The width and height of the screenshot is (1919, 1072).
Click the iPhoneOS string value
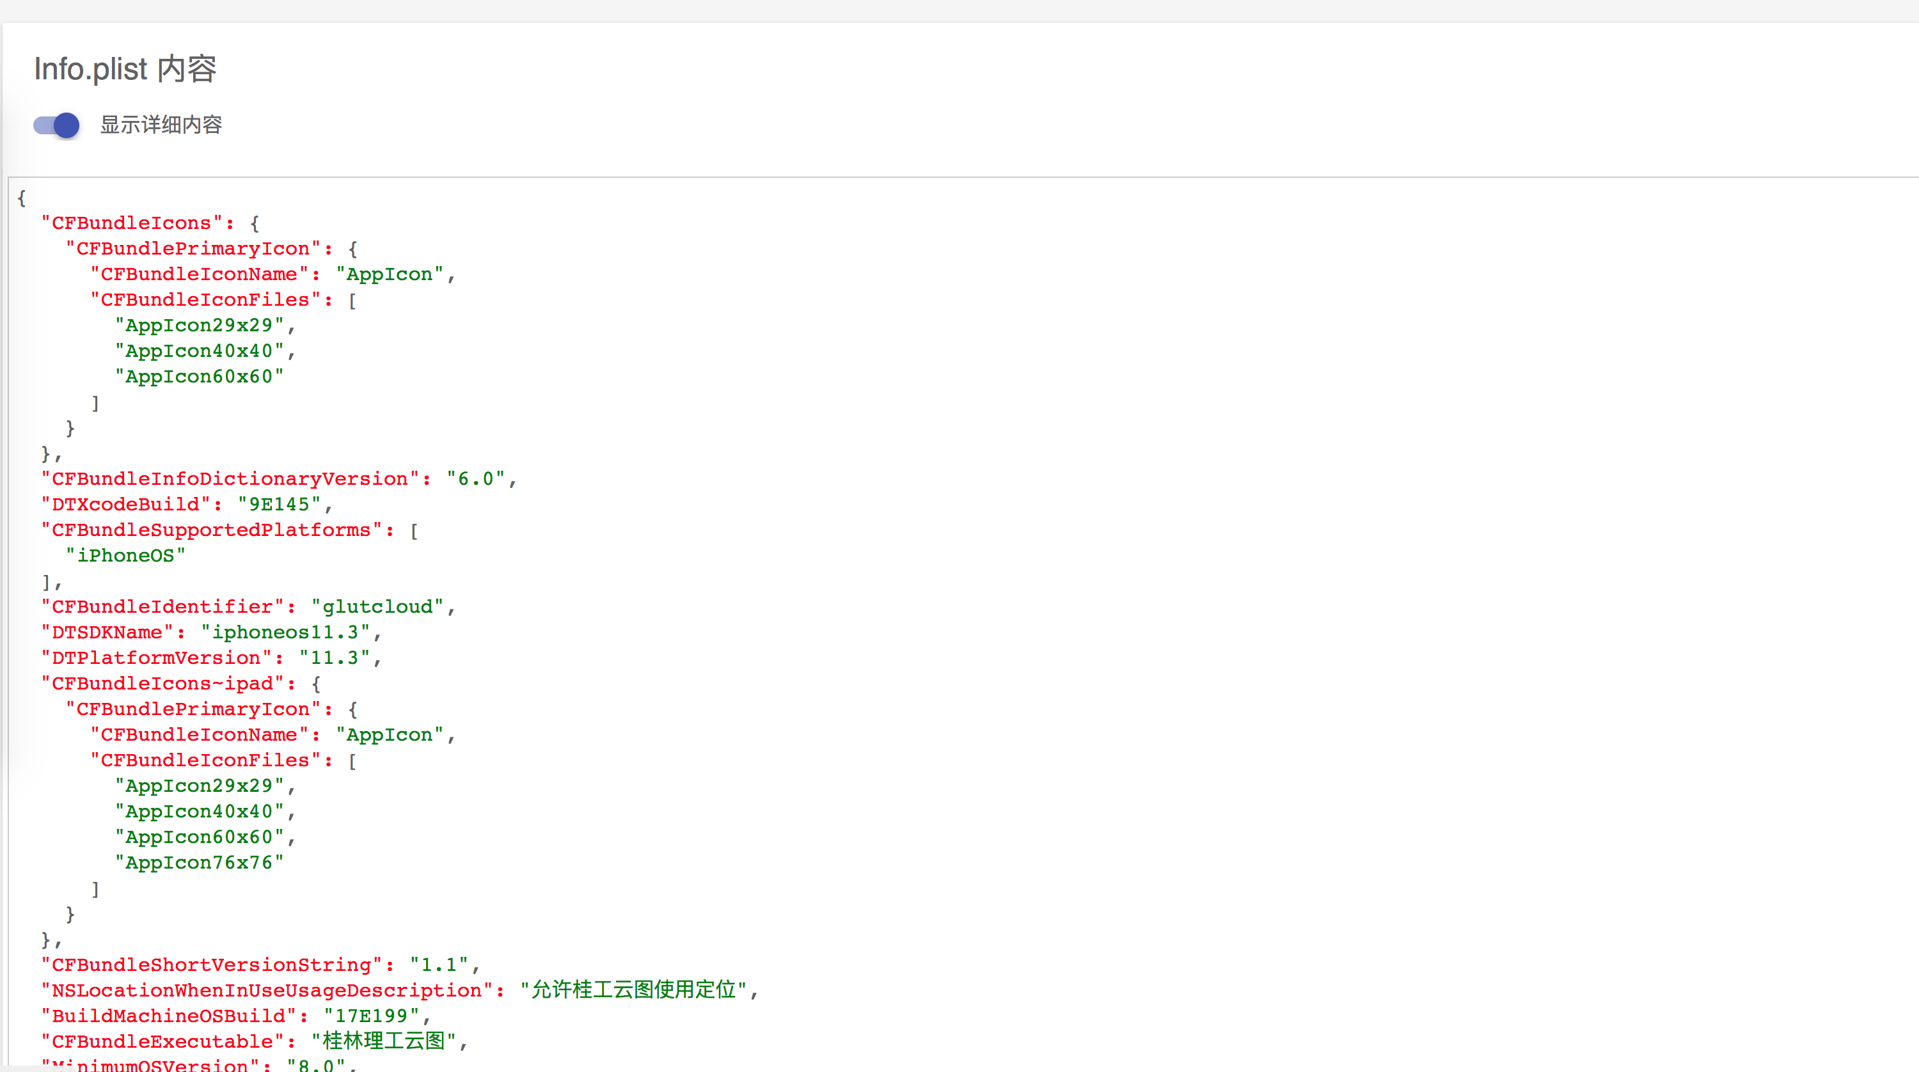pos(125,556)
